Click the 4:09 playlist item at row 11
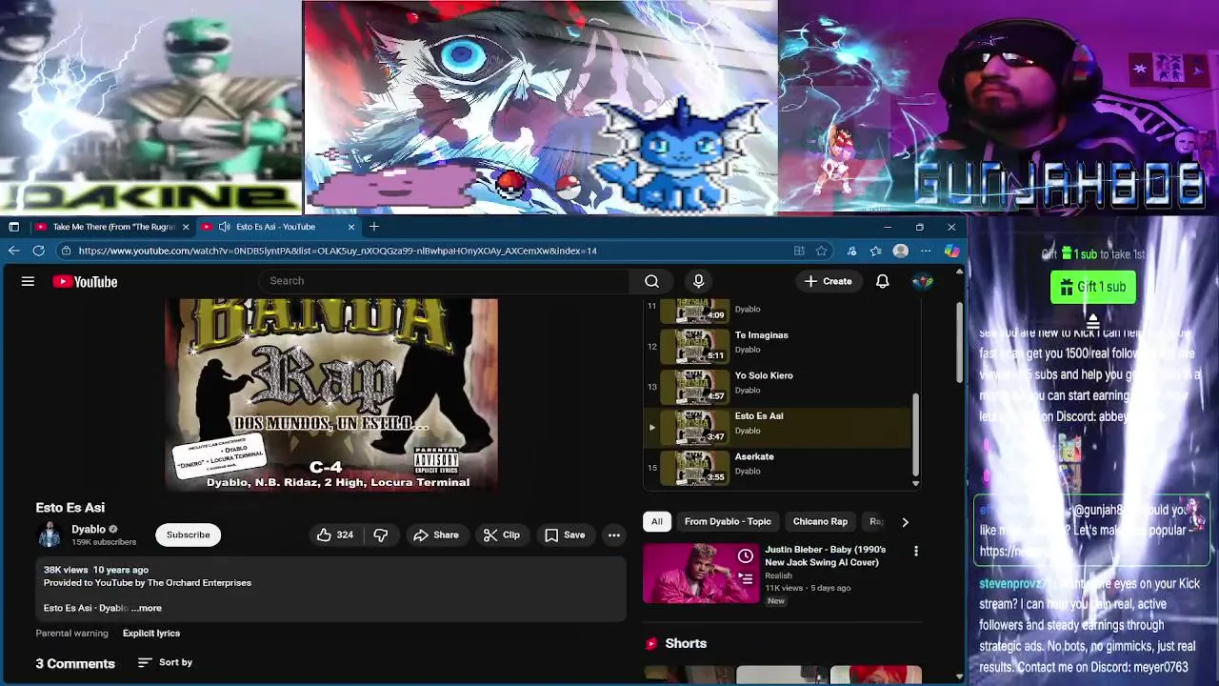Image resolution: width=1219 pixels, height=686 pixels. pos(779,312)
